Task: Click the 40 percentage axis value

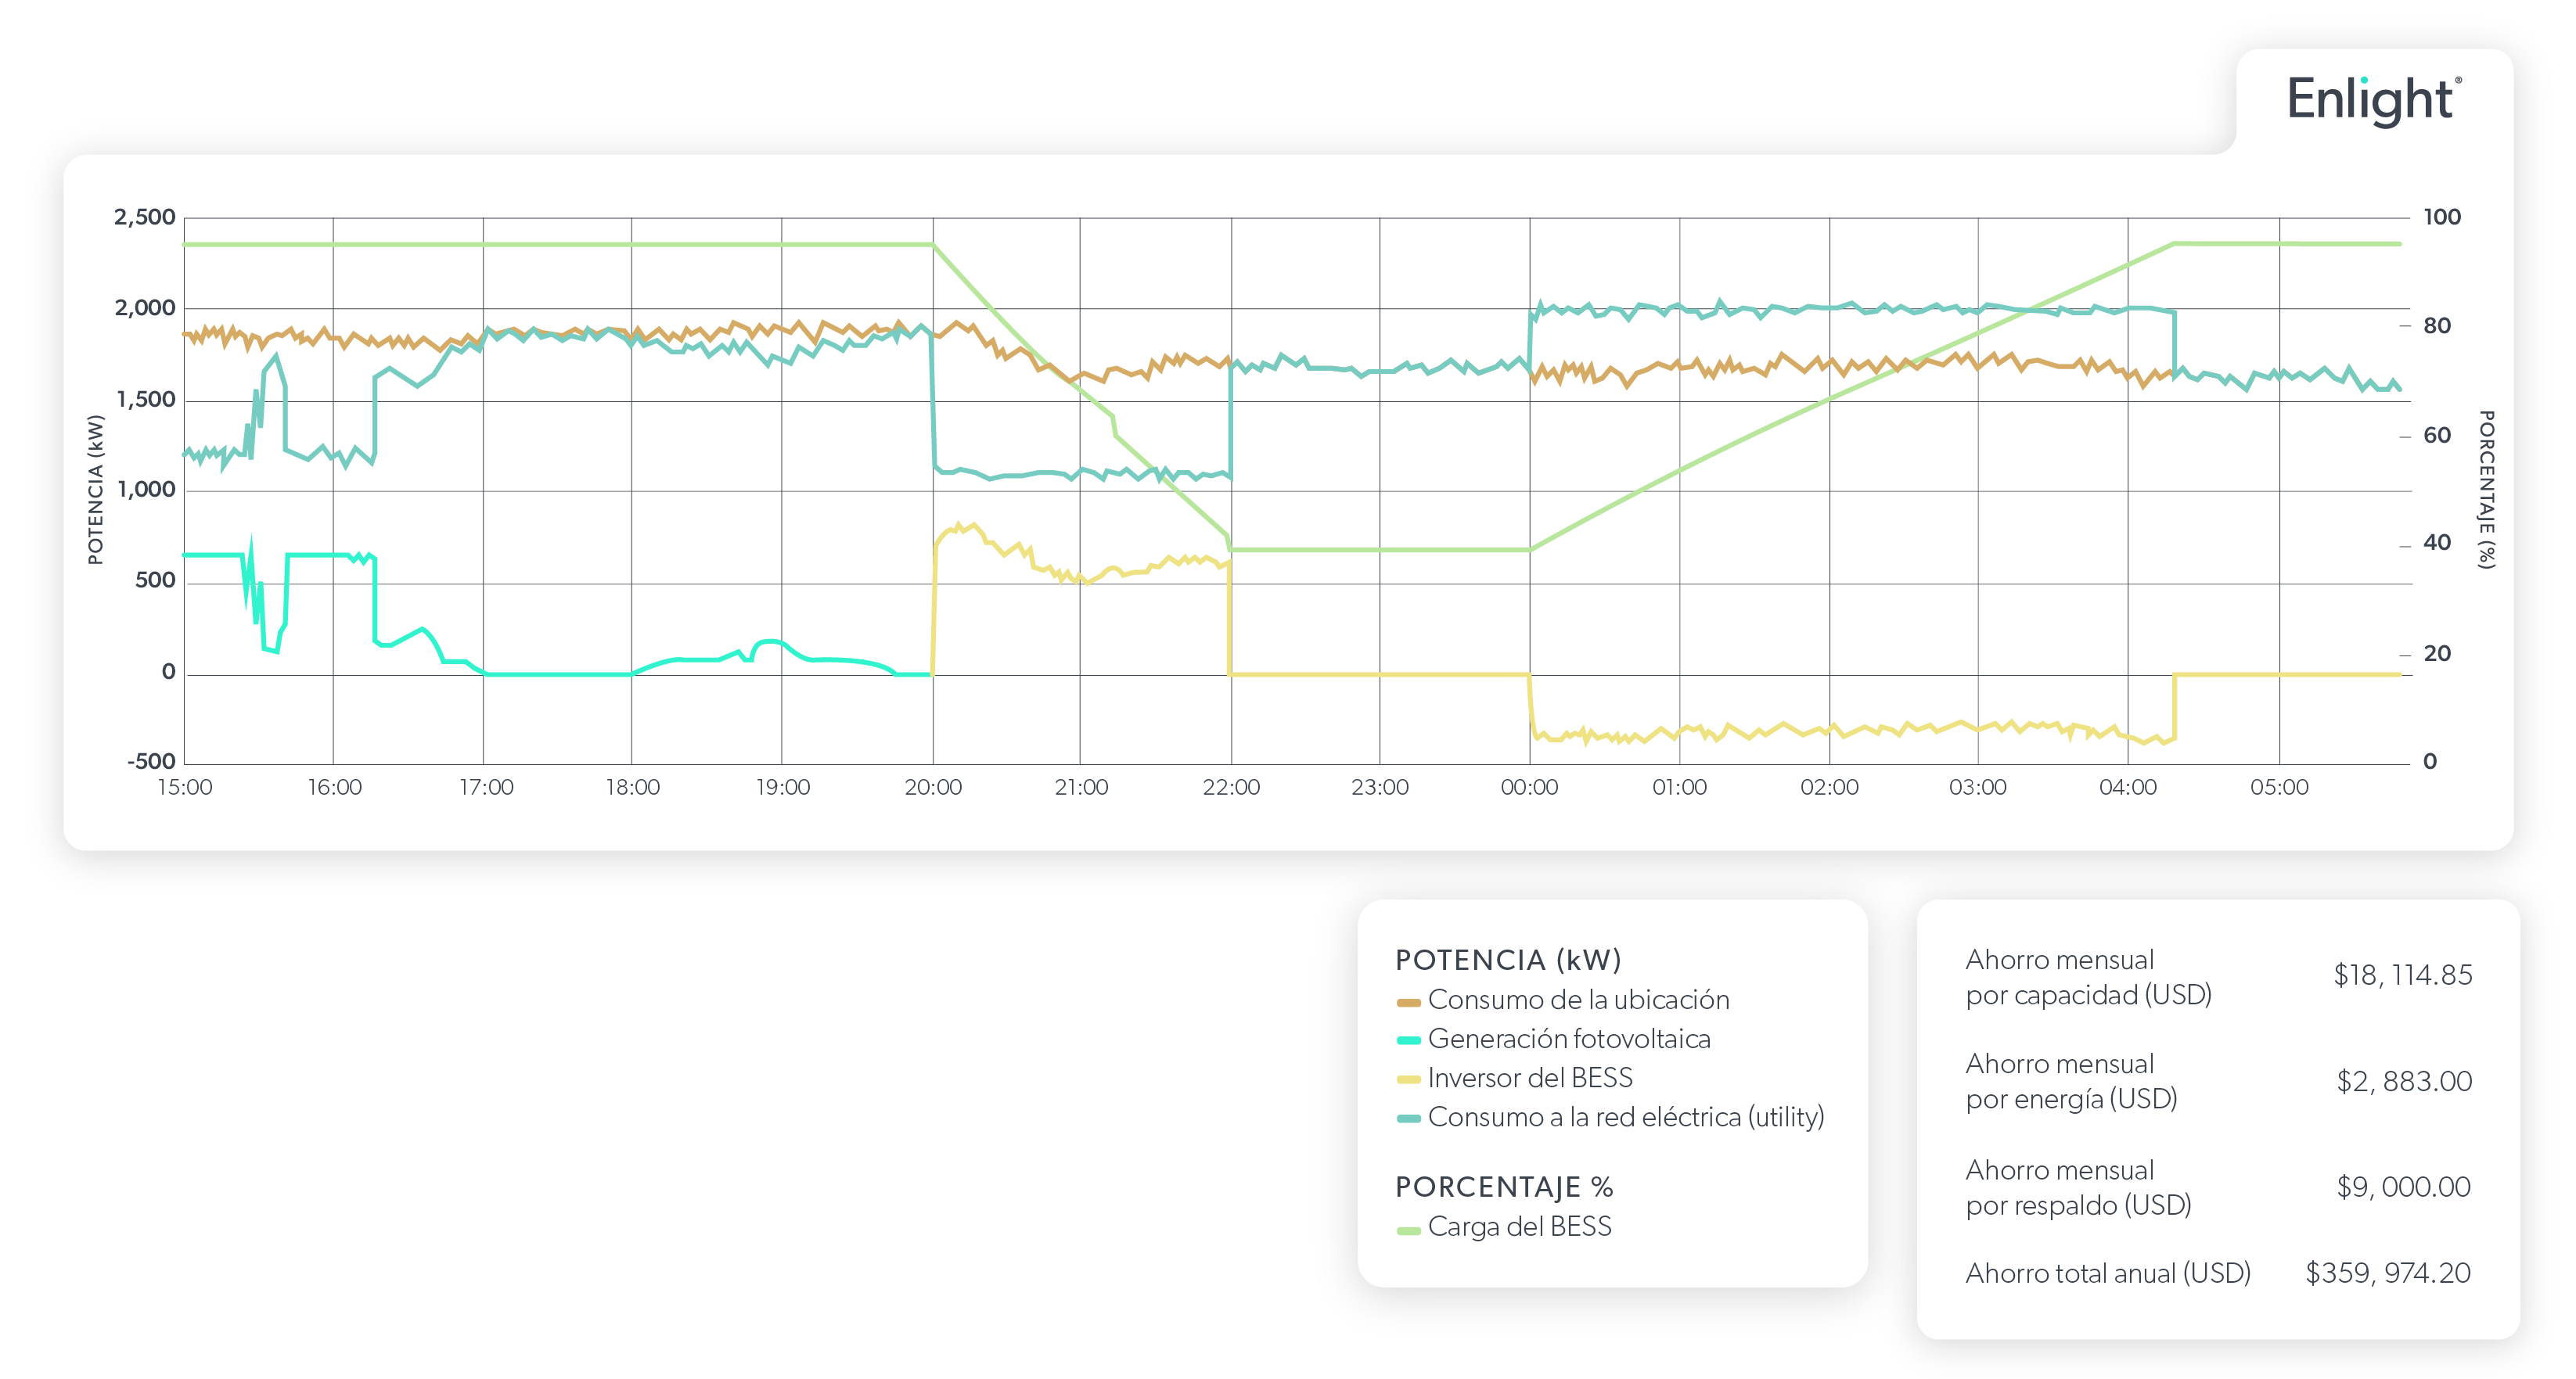Action: click(x=2437, y=544)
